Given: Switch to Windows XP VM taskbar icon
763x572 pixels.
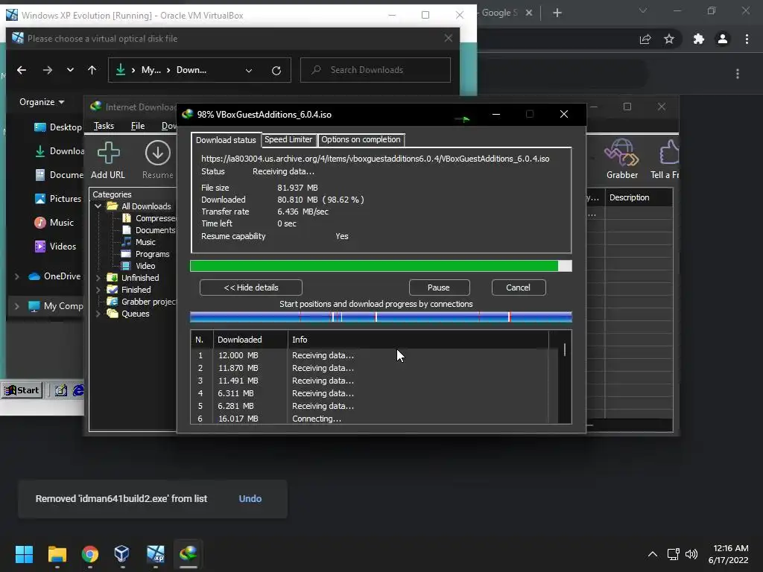Looking at the screenshot, I should (x=155, y=553).
